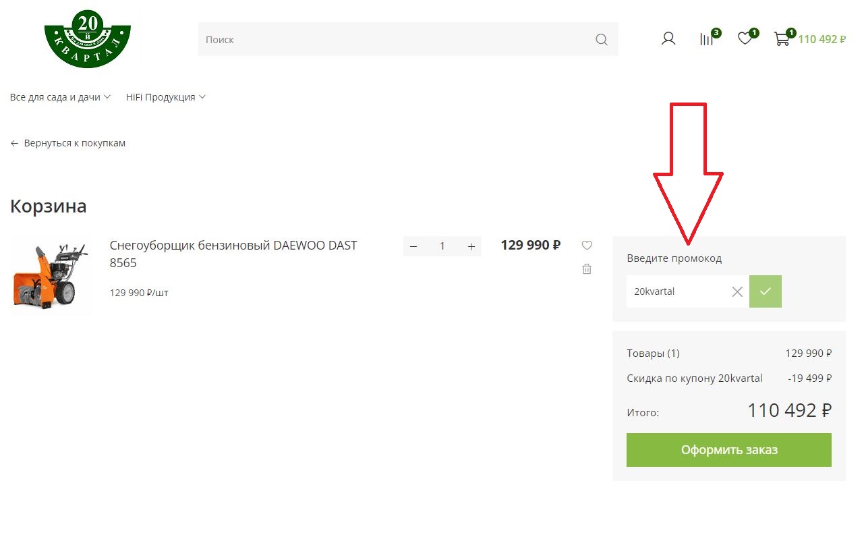Click the search magnifier icon
The image size is (864, 539).
602,40
